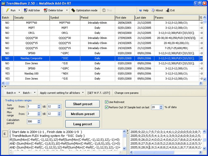Sort by the Last date column header
The height and width of the screenshot is (156, 208).
point(144,18)
